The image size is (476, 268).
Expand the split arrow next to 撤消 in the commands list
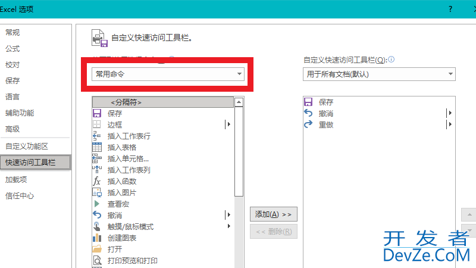click(x=229, y=215)
